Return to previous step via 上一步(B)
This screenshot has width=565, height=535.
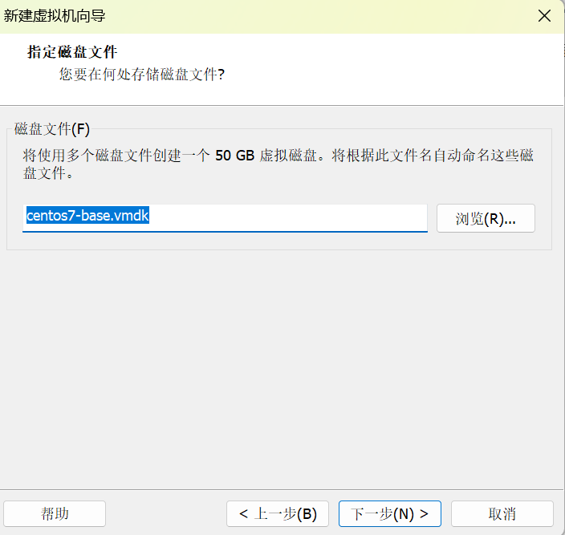click(x=278, y=514)
